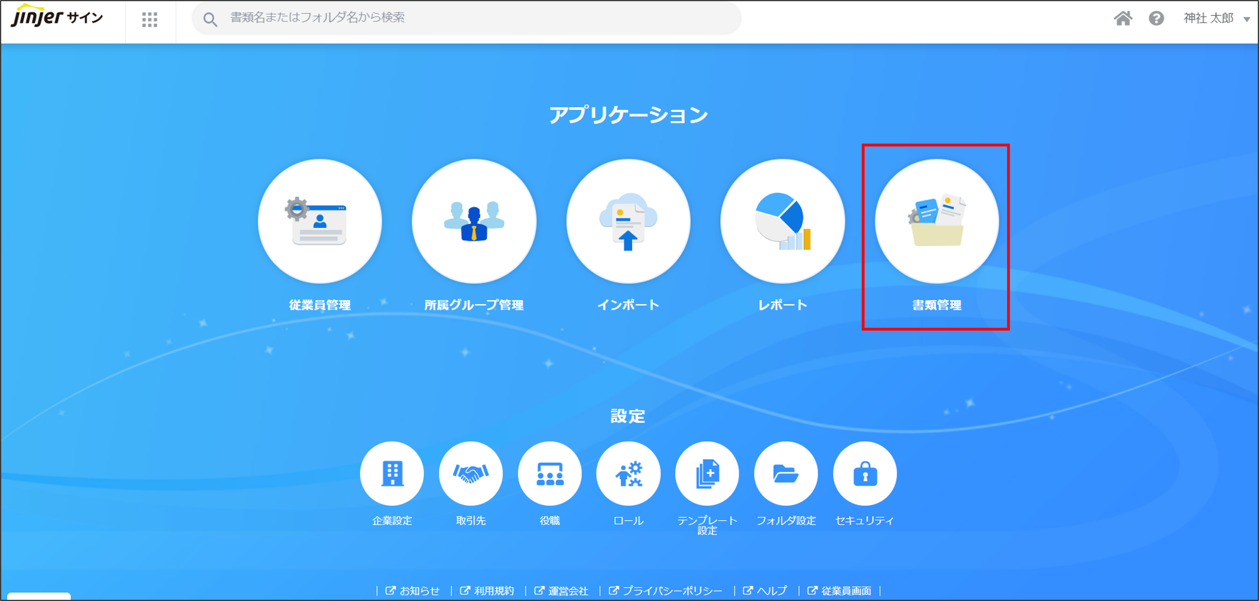The height and width of the screenshot is (601, 1259).
Task: Open セキュリティ lock icon
Action: [865, 473]
